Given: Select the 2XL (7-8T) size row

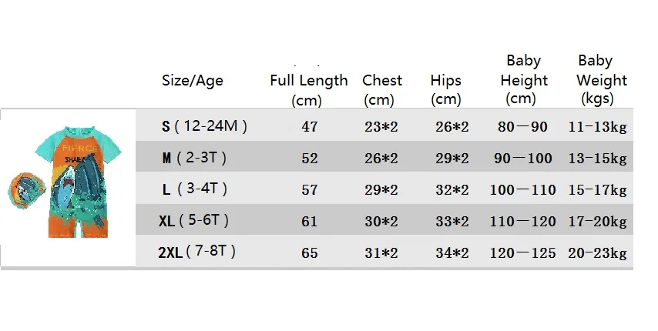Looking at the screenshot, I should pyautogui.click(x=197, y=252).
